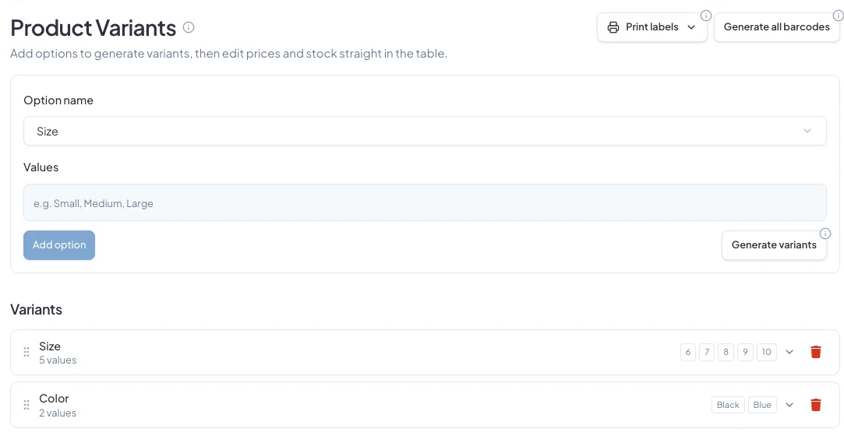Click the Option name label
Viewport: 844px width, 436px height.
pyautogui.click(x=58, y=100)
